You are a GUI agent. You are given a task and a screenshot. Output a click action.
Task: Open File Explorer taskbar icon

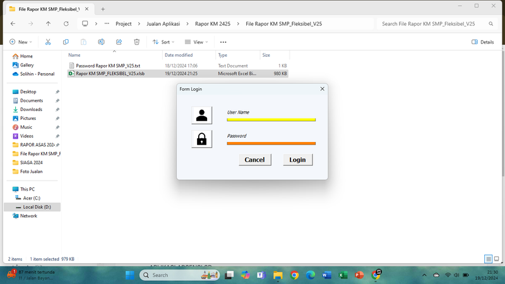click(x=278, y=275)
